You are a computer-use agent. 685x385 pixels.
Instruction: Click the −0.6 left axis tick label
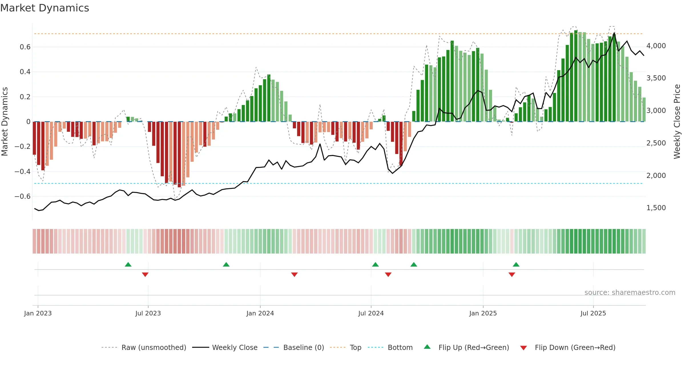23,196
